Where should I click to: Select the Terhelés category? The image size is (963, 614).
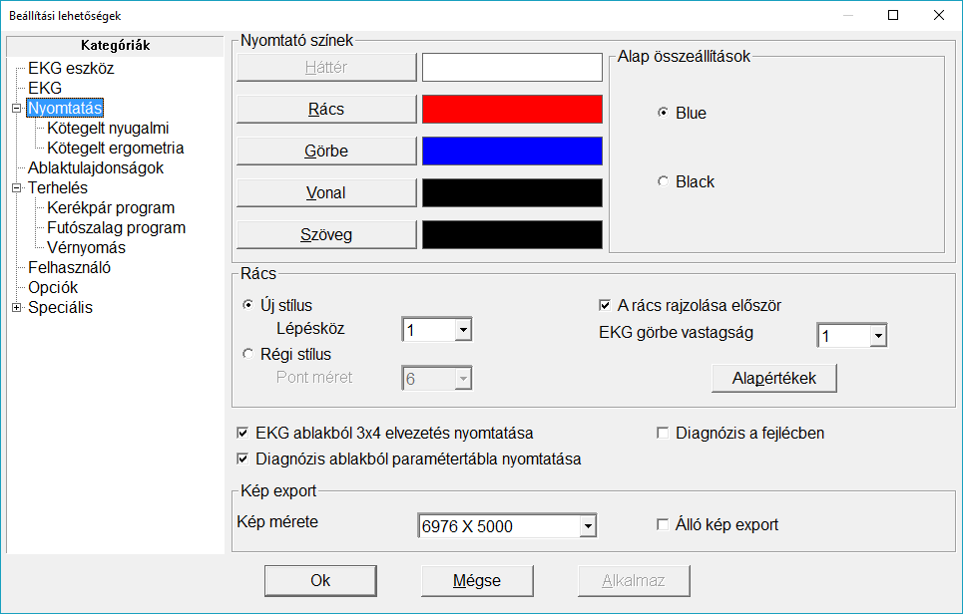coord(58,187)
